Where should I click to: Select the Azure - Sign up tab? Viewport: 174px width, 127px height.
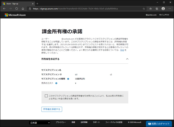pyautogui.click(x=18, y=4)
